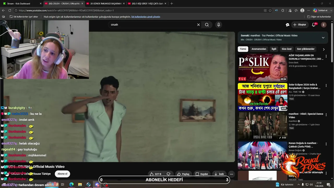Select the Tümü filter chip
Image resolution: width=334 pixels, height=188 pixels.
pyautogui.click(x=243, y=49)
